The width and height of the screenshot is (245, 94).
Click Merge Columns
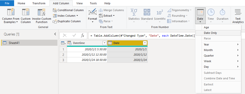[111, 10]
